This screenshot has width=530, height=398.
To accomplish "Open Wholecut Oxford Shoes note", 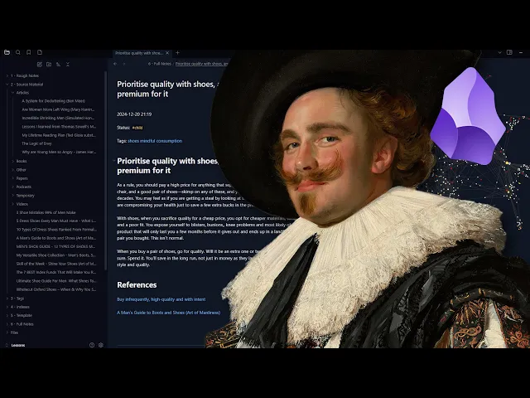I will click(x=56, y=289).
